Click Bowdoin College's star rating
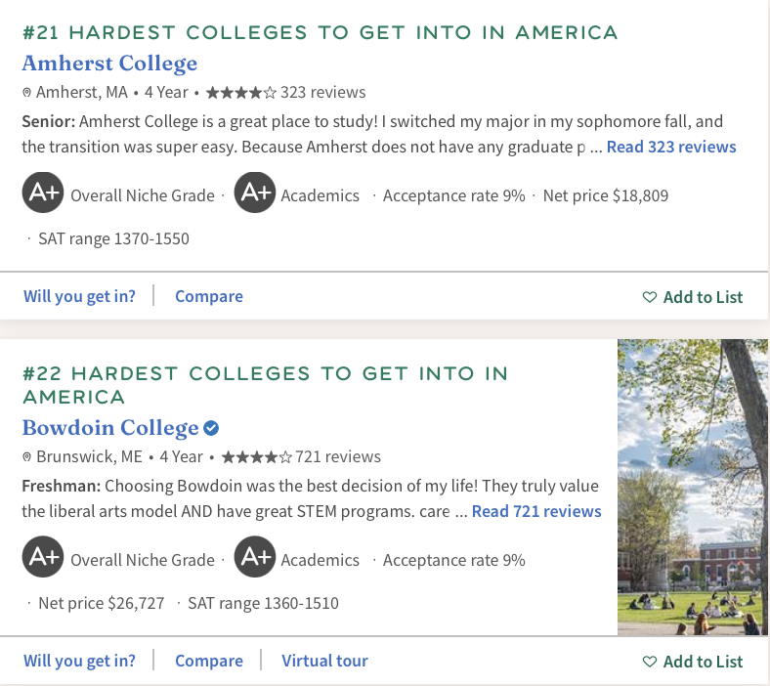Image resolution: width=770 pixels, height=686 pixels. tap(256, 457)
